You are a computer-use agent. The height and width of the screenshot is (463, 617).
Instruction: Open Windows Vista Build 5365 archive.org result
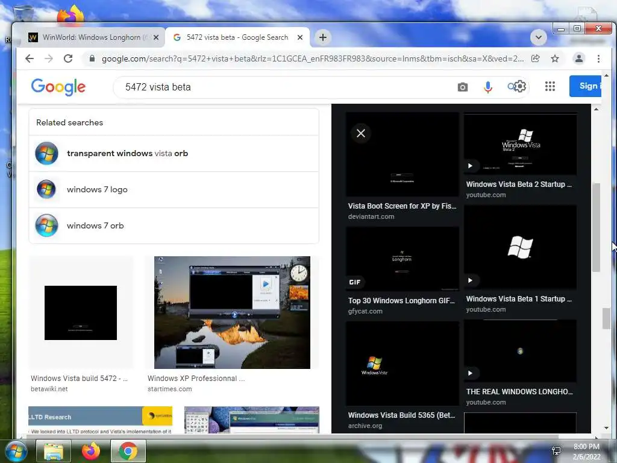pyautogui.click(x=402, y=364)
